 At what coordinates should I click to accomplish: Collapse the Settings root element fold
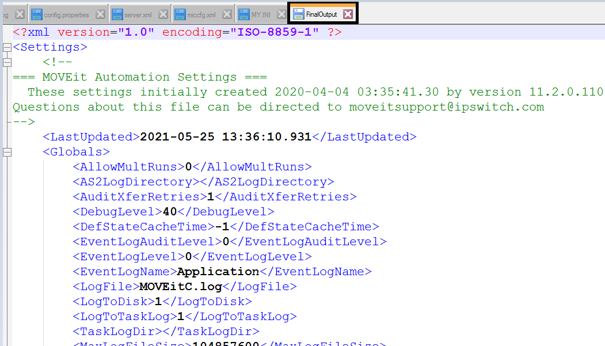7,47
